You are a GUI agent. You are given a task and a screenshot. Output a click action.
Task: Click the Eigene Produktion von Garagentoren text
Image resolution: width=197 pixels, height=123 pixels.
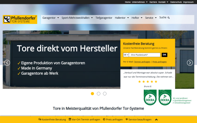coord(53,63)
